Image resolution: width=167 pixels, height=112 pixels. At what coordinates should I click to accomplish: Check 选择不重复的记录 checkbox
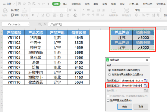[x=108, y=100]
